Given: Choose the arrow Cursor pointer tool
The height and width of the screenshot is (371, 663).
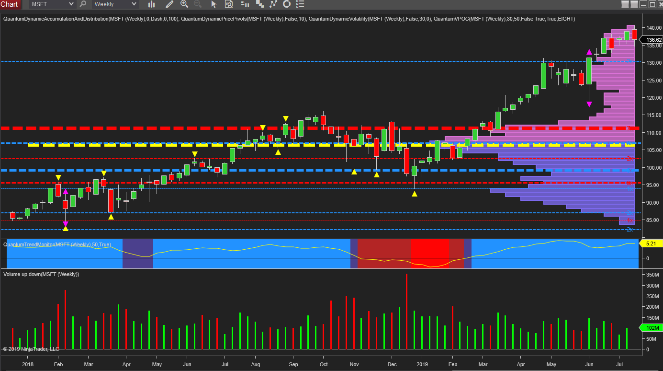Looking at the screenshot, I should pos(214,4).
